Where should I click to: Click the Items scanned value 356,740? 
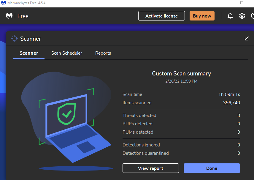pos(231,103)
